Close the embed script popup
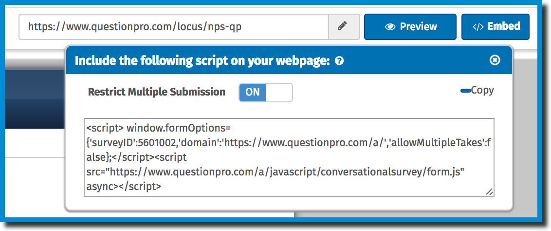This screenshot has width=551, height=231. click(495, 60)
